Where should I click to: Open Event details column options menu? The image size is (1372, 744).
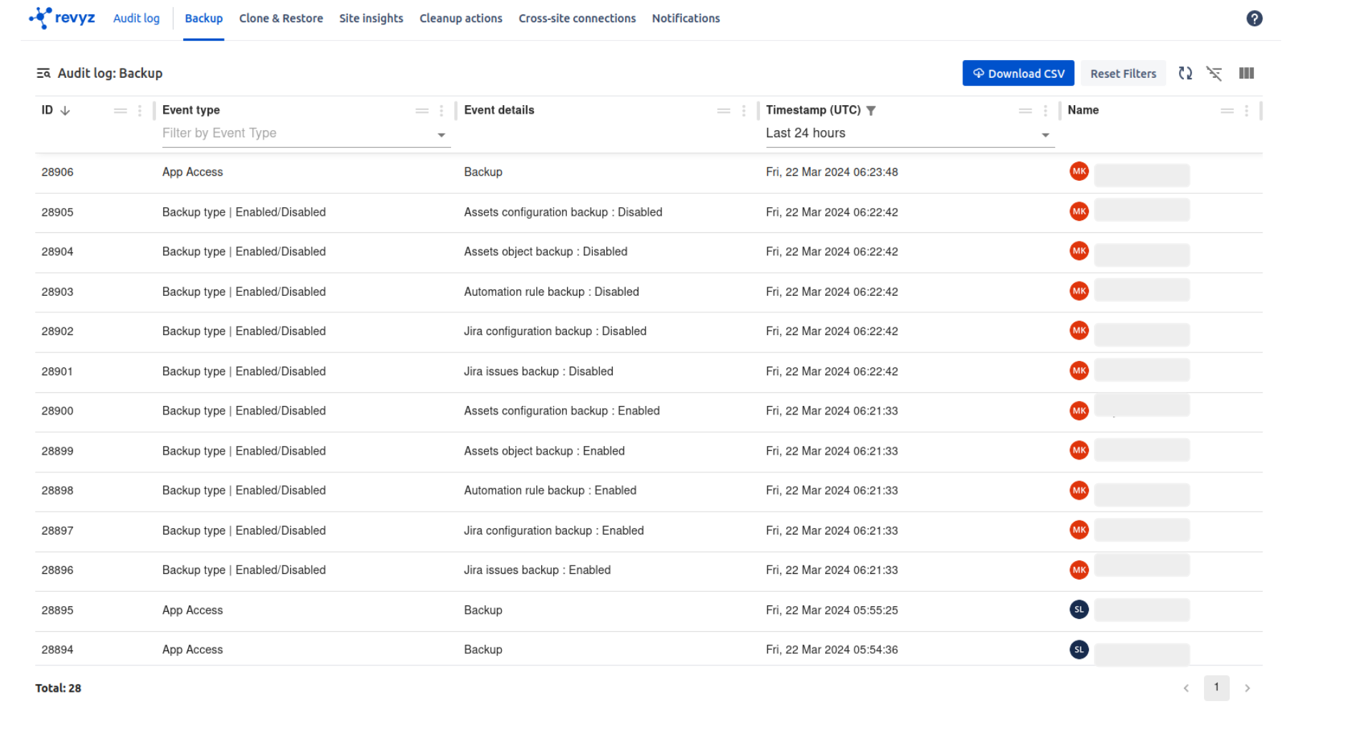coord(743,111)
